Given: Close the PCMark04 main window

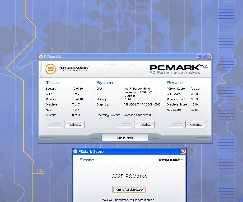Looking at the screenshot, I should point(209,57).
